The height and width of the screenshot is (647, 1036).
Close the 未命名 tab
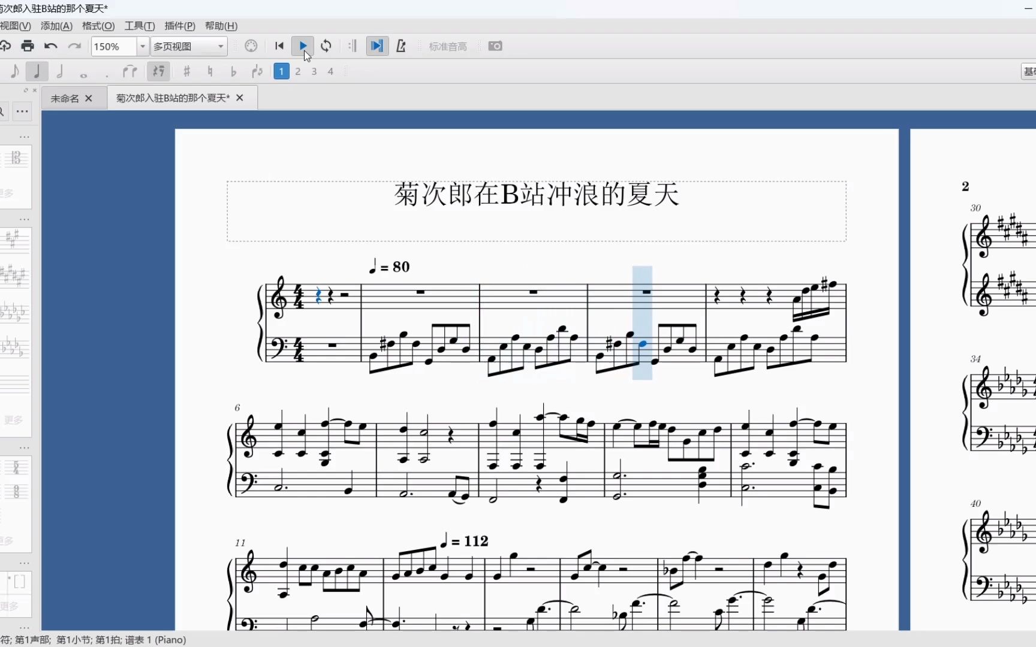89,98
